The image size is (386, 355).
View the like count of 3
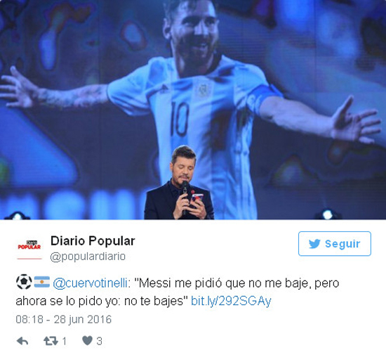tap(99, 342)
